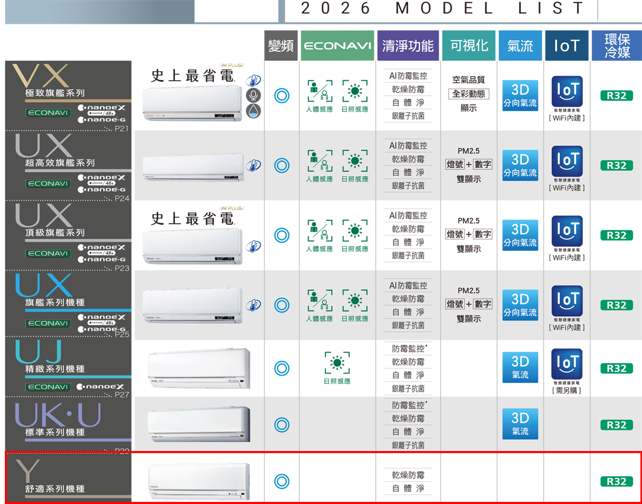Click the microphone icon beside the VX unit
Image resolution: width=642 pixels, height=504 pixels.
click(253, 95)
